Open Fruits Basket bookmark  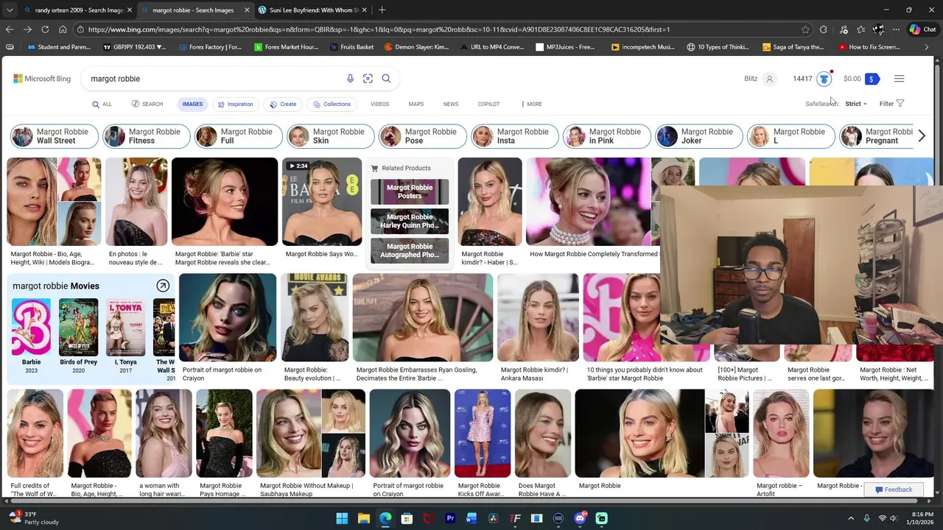pos(352,47)
